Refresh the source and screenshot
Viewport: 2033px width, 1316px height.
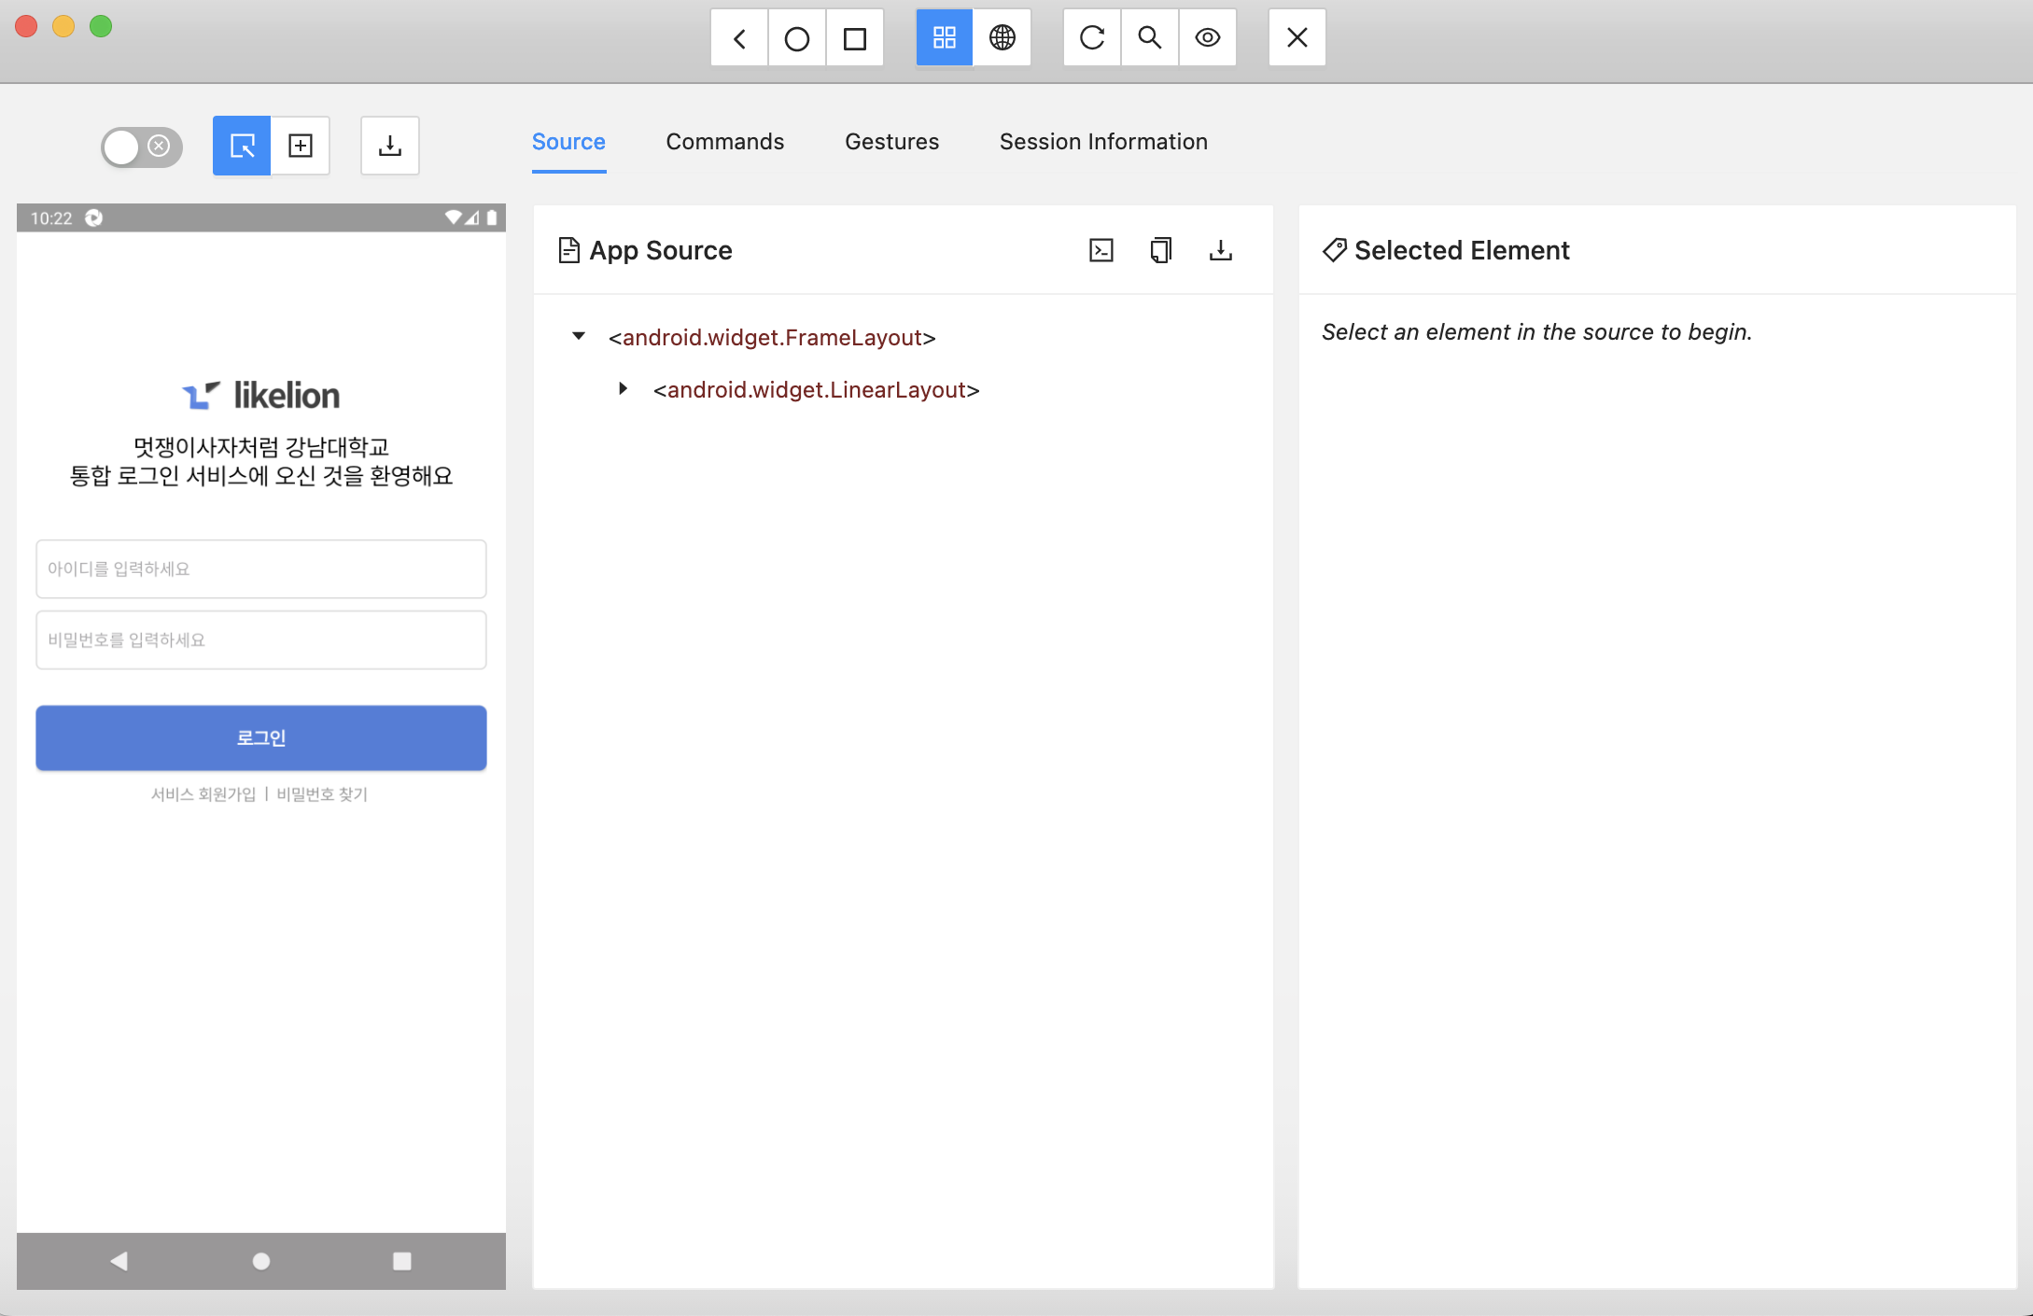(1091, 38)
